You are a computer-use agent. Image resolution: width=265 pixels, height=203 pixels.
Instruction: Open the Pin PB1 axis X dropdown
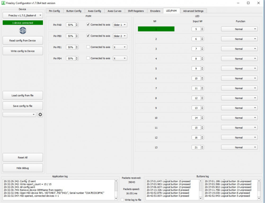point(120,47)
